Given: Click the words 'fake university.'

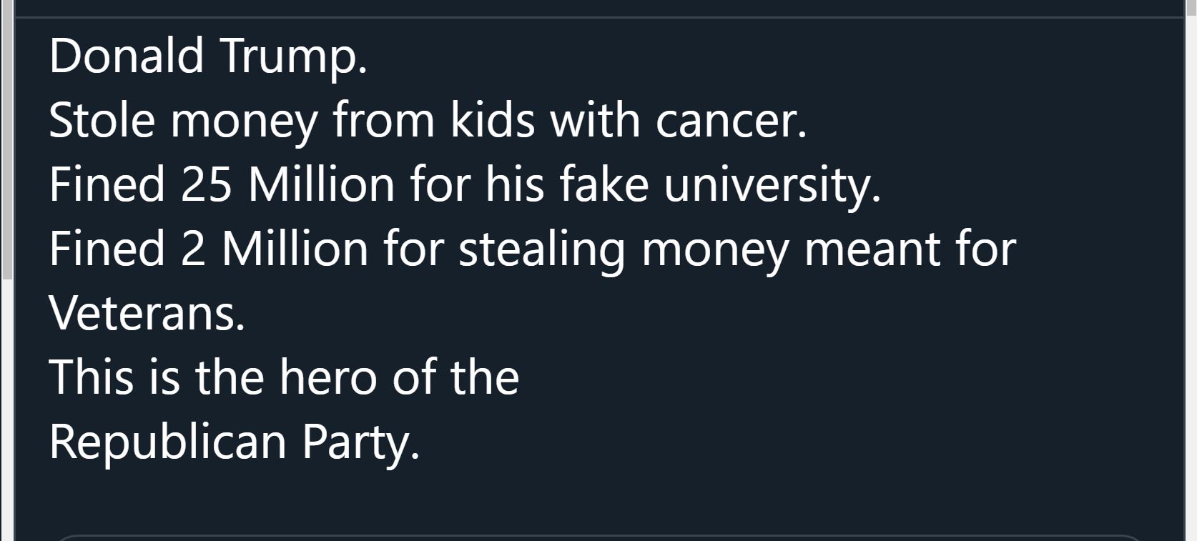Looking at the screenshot, I should click(720, 186).
